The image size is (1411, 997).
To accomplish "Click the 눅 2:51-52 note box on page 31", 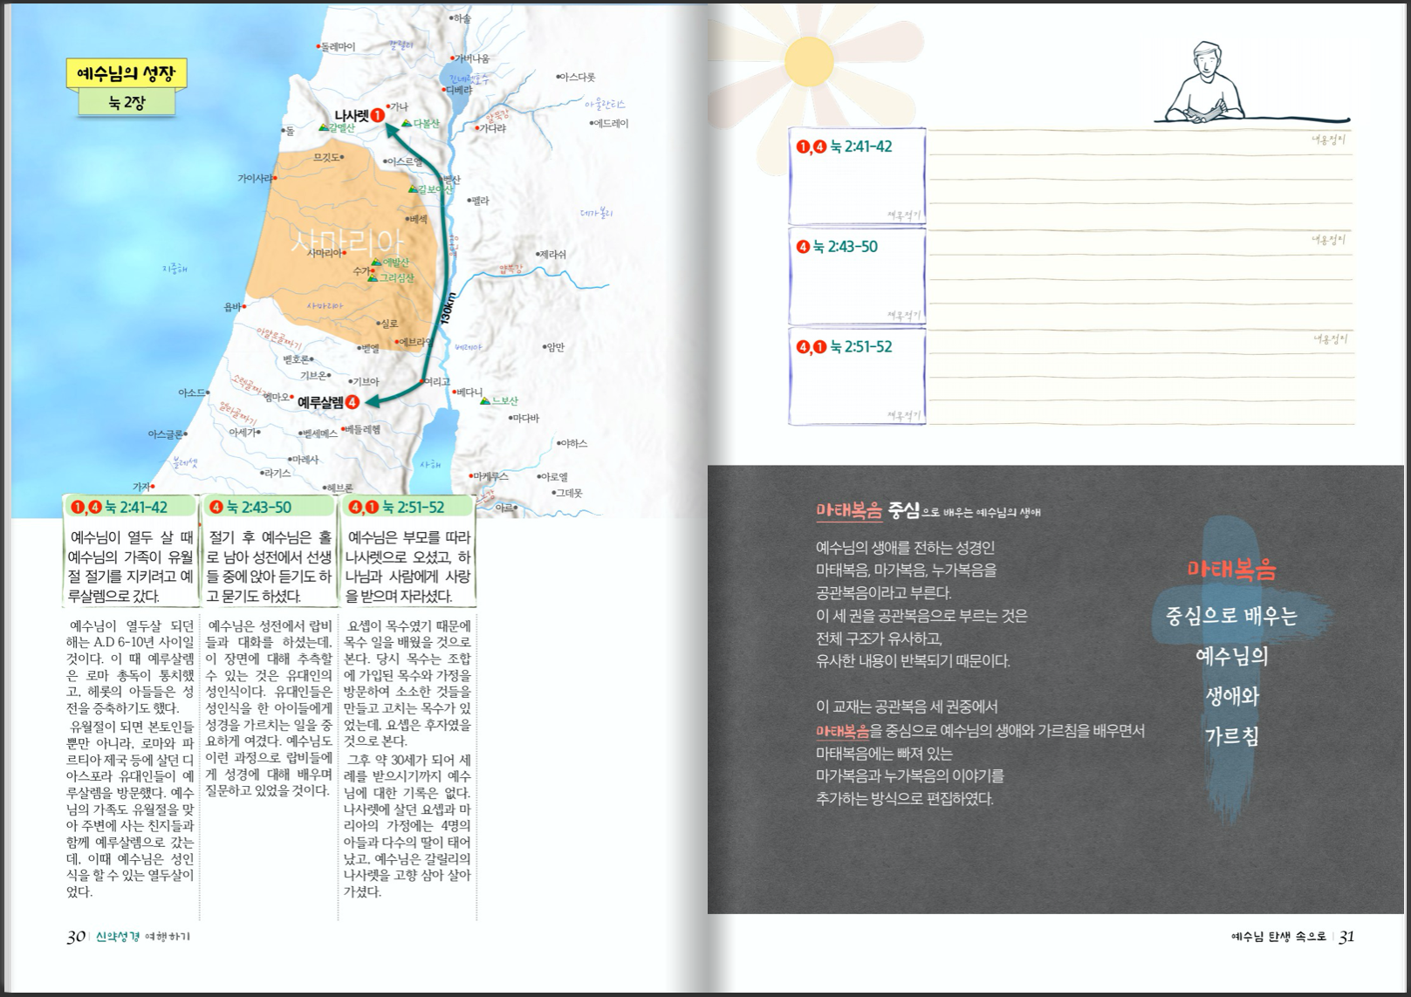I will coord(856,375).
